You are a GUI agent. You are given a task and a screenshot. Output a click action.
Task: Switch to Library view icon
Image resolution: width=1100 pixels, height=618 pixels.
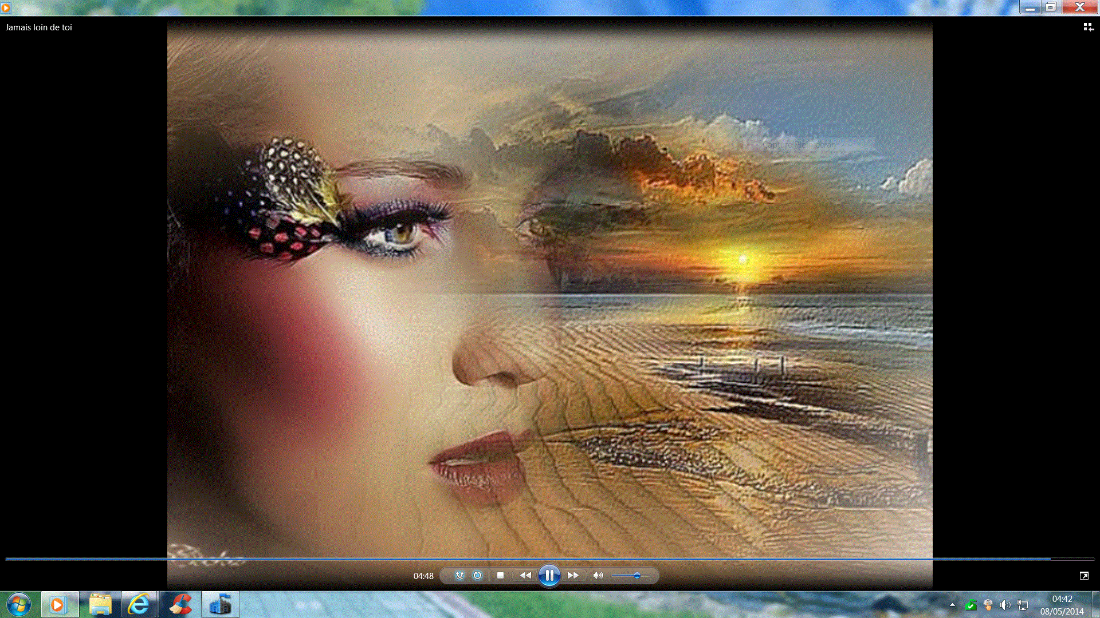1088,27
